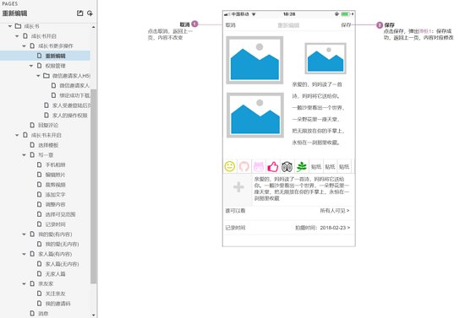The image size is (465, 318).
Task: Select the red thumbs-up sticker
Action: click(273, 166)
